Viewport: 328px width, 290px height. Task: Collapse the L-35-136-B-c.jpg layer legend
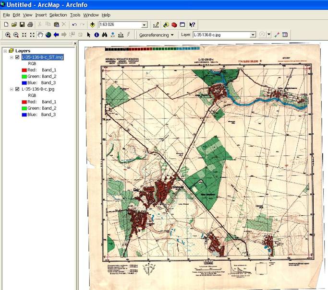(12, 89)
